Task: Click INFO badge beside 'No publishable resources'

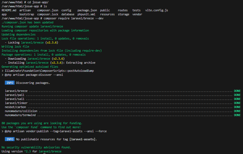Action: coord(10,139)
